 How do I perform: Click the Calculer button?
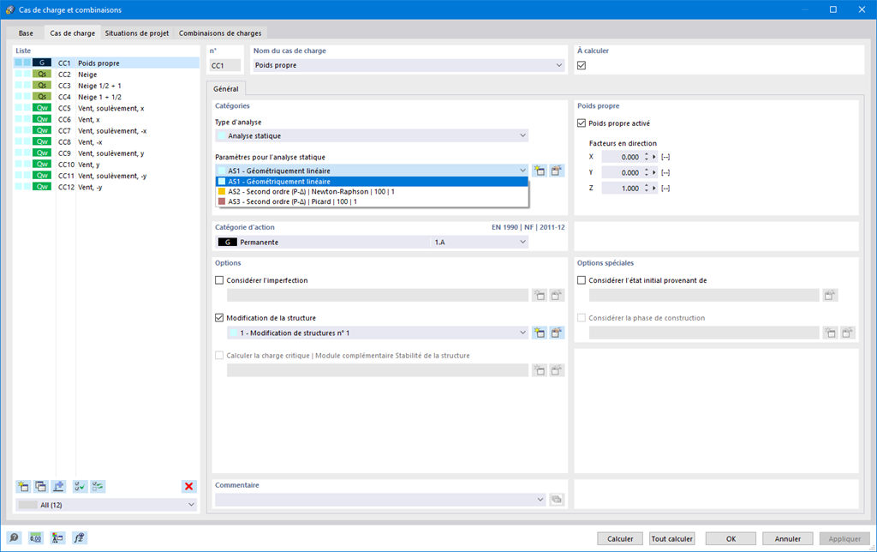(x=620, y=538)
